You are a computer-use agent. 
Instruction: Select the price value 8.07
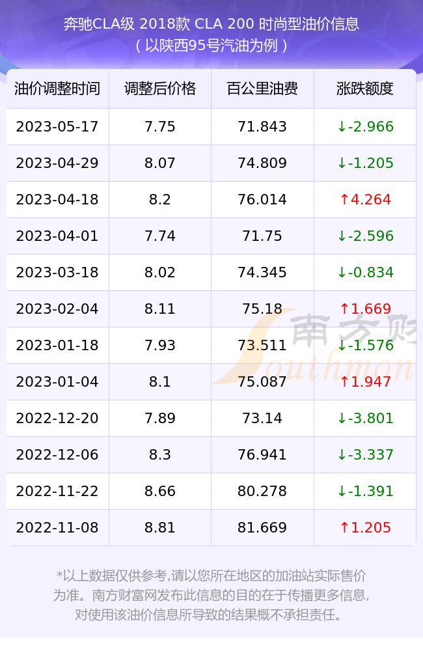click(x=160, y=163)
